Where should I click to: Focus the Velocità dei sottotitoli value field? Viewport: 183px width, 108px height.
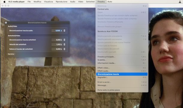(x=57, y=45)
